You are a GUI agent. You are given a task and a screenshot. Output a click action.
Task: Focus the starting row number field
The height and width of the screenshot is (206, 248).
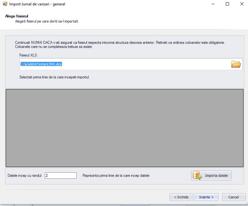(60, 176)
